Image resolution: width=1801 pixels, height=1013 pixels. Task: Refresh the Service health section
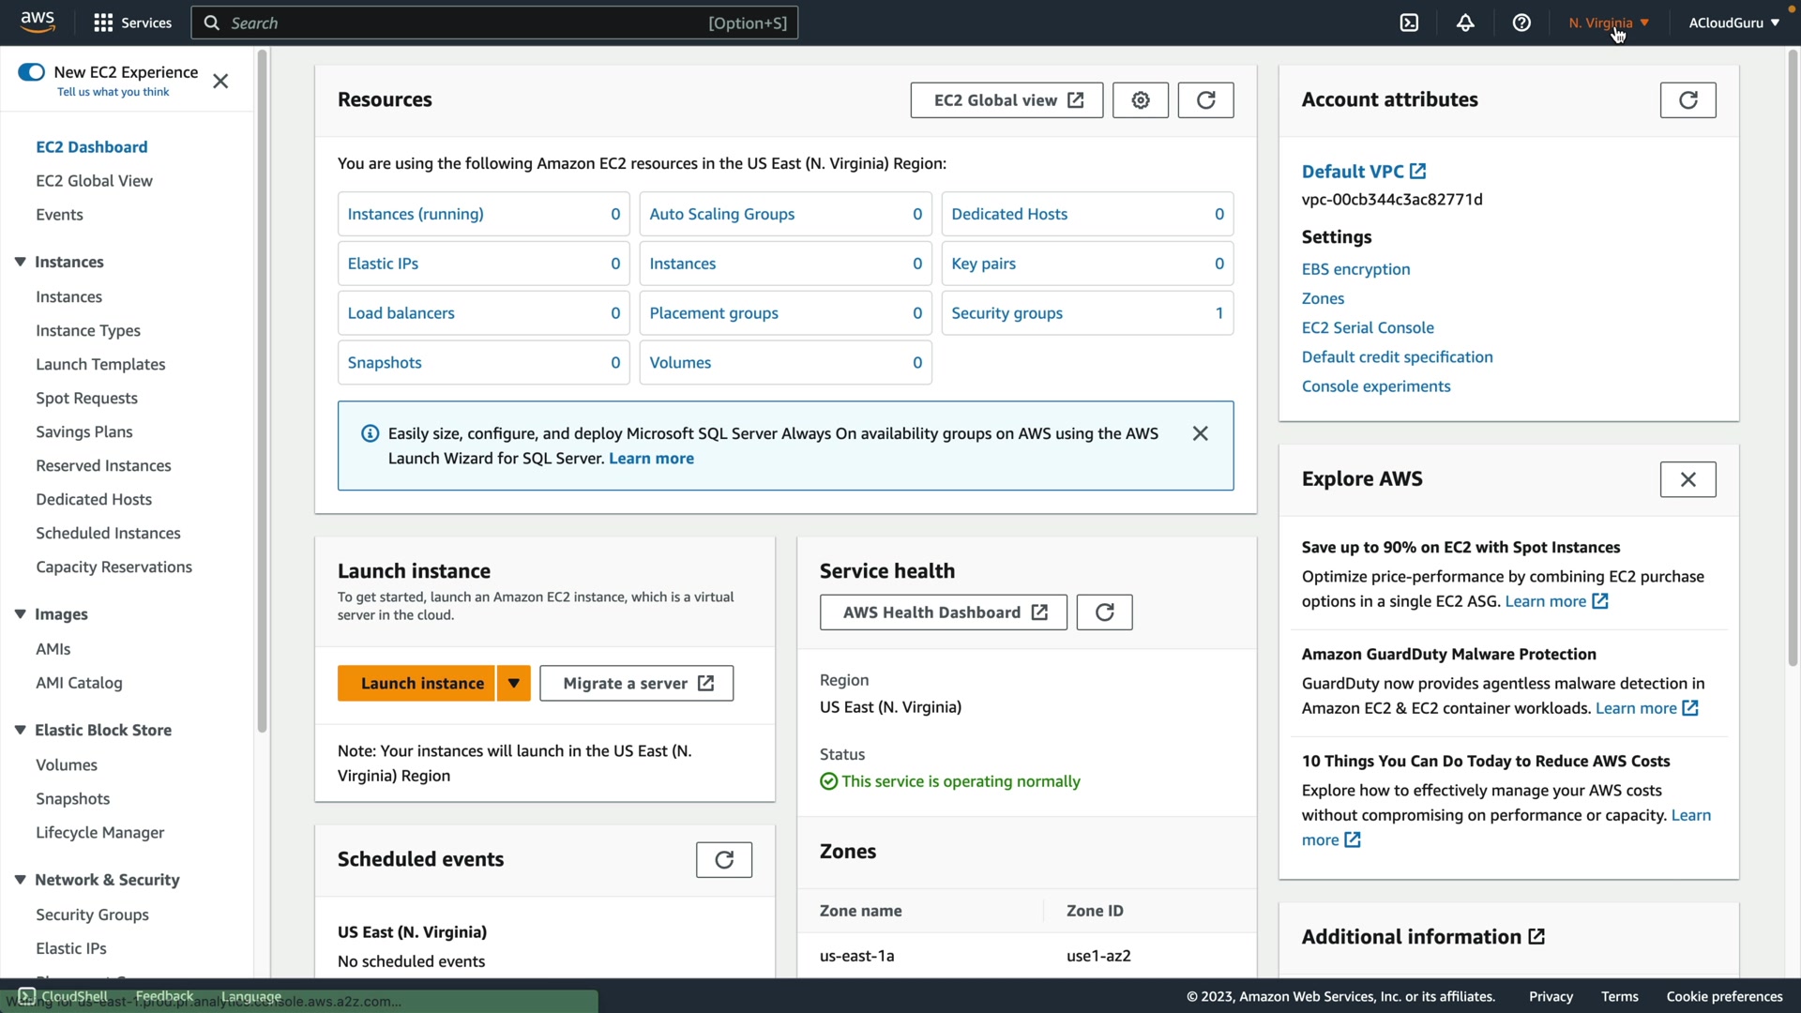pyautogui.click(x=1104, y=612)
